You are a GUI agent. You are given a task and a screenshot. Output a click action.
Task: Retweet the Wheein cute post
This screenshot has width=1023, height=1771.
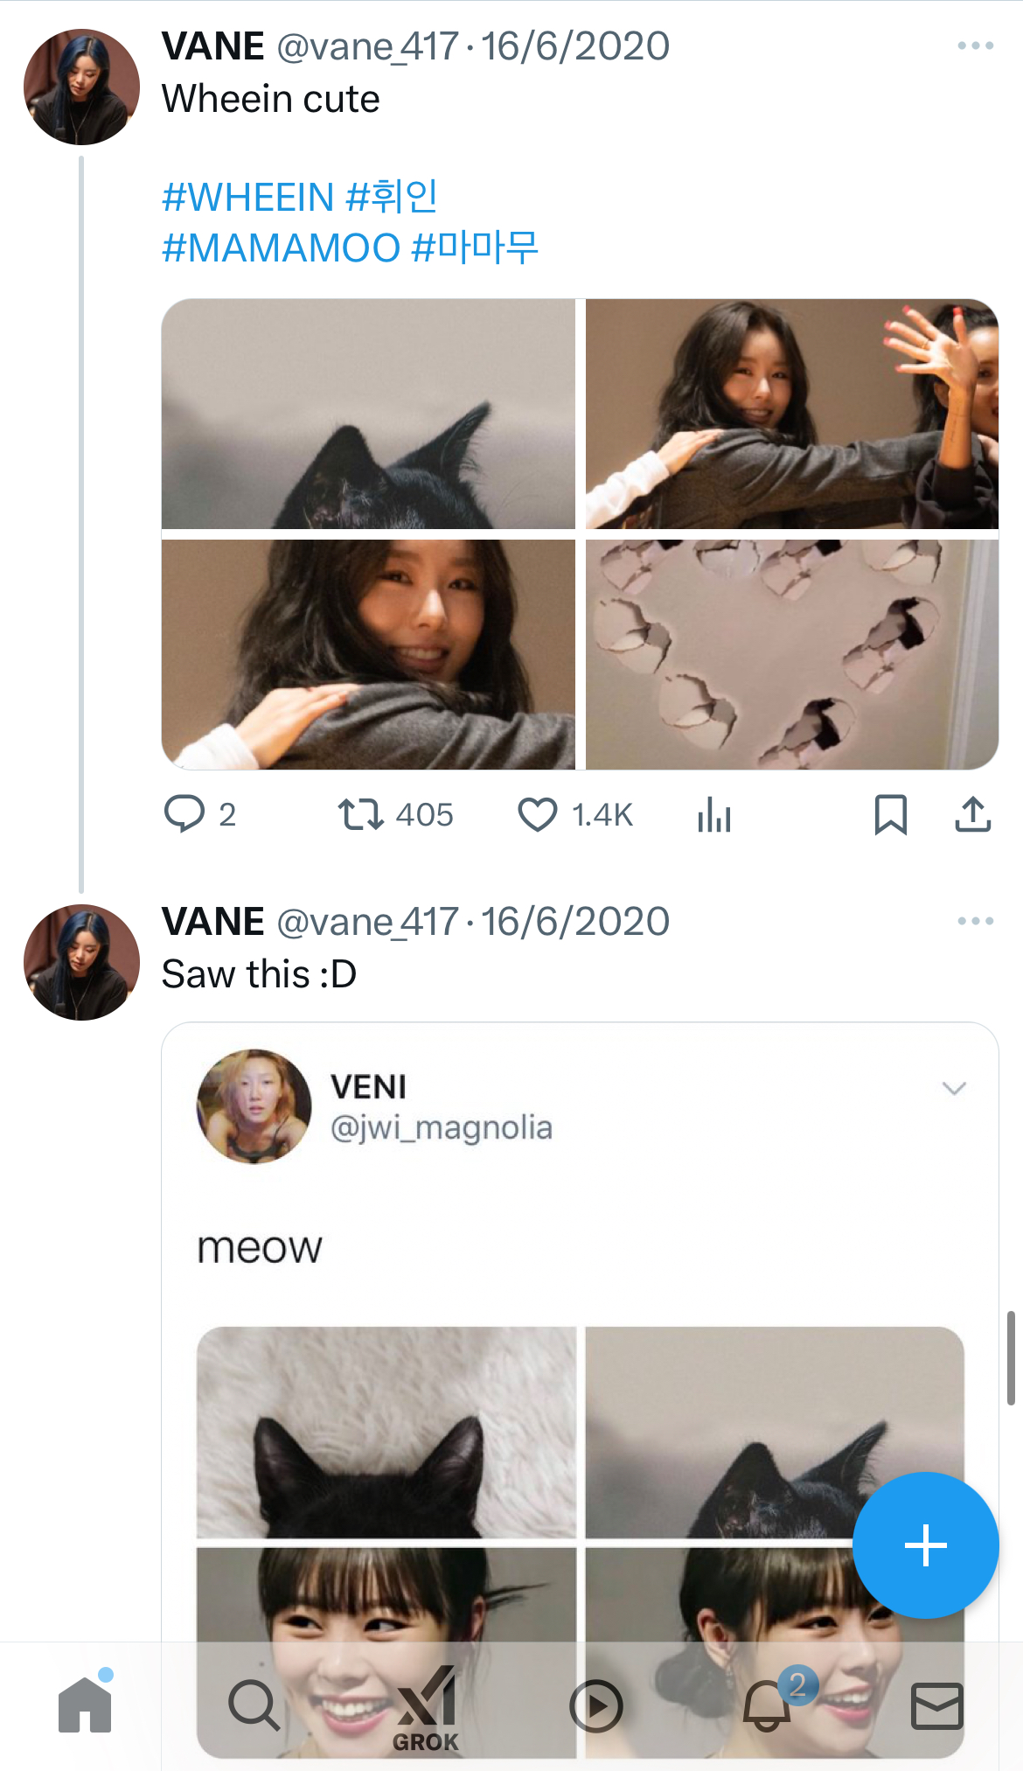tap(360, 814)
